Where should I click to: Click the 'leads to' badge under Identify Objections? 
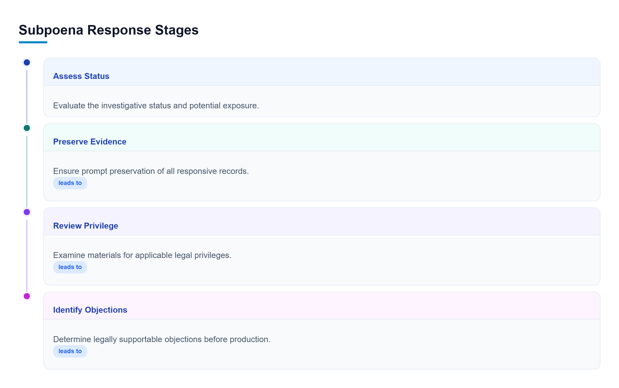(x=70, y=351)
